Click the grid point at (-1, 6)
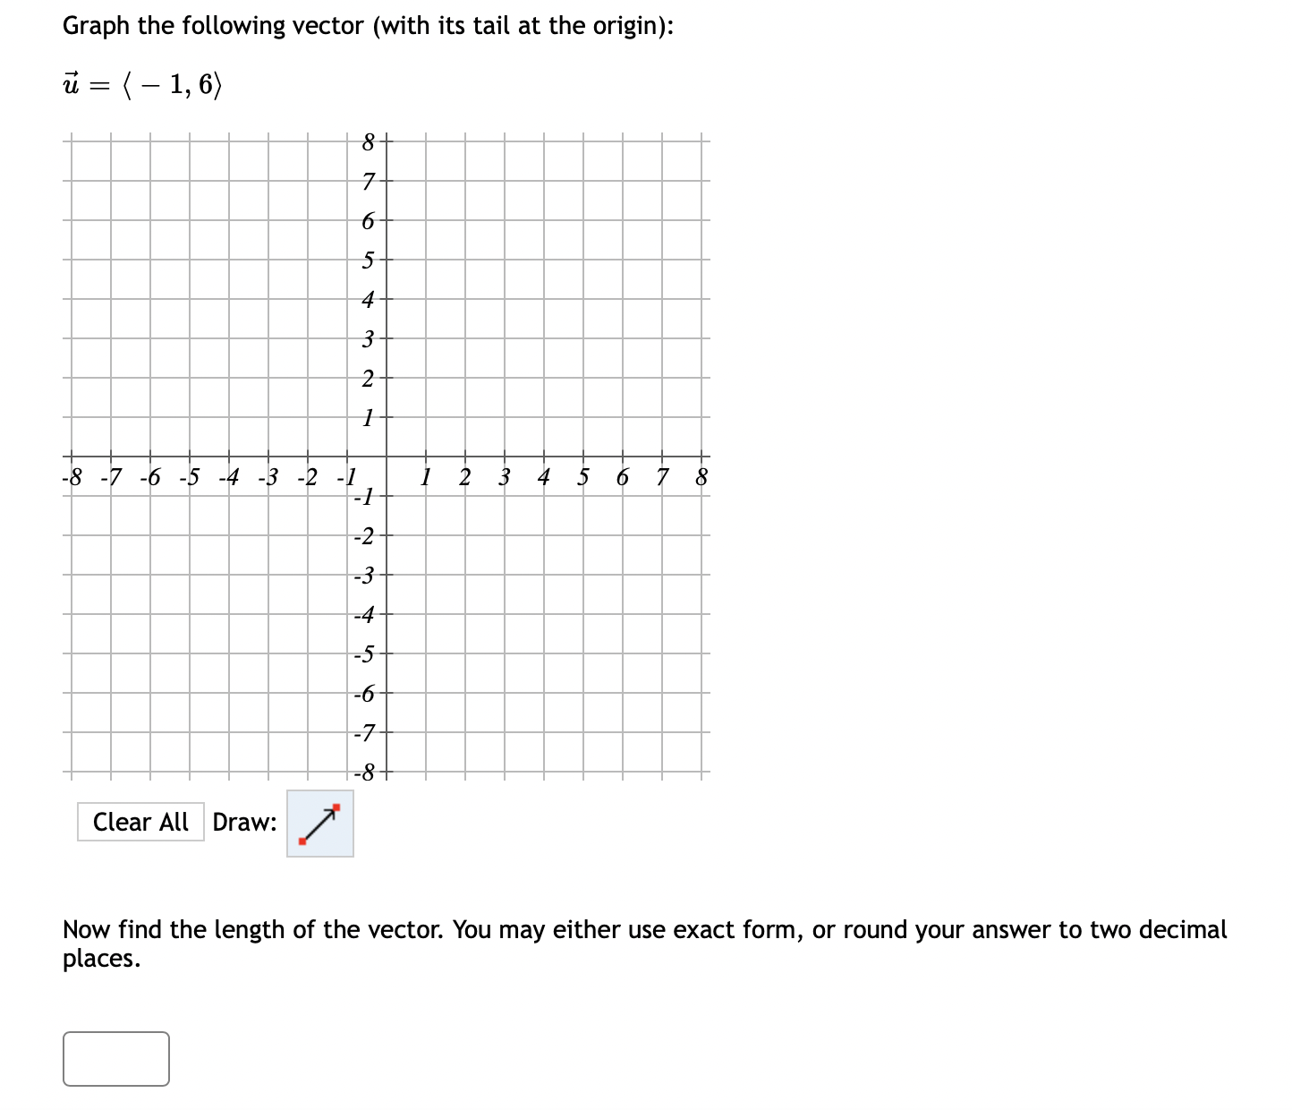This screenshot has height=1110, width=1292. point(345,218)
